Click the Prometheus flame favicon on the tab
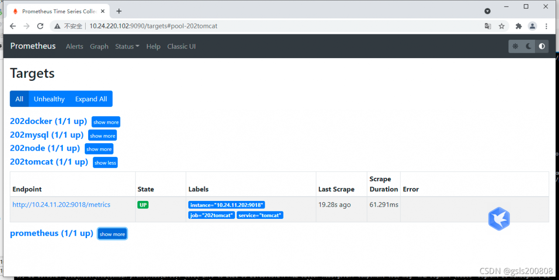The height and width of the screenshot is (280, 559). 15,11
